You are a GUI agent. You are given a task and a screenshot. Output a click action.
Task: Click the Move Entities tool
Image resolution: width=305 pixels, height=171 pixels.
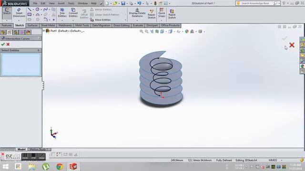(x=101, y=20)
